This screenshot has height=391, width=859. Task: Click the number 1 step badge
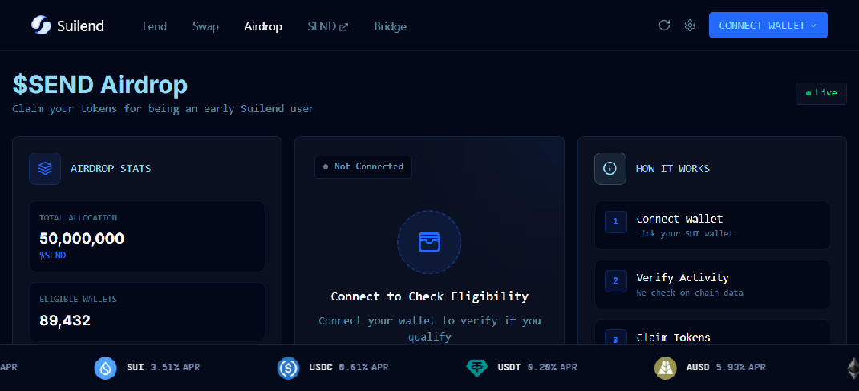point(616,222)
